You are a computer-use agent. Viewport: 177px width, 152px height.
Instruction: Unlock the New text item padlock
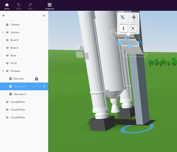[x=36, y=79]
